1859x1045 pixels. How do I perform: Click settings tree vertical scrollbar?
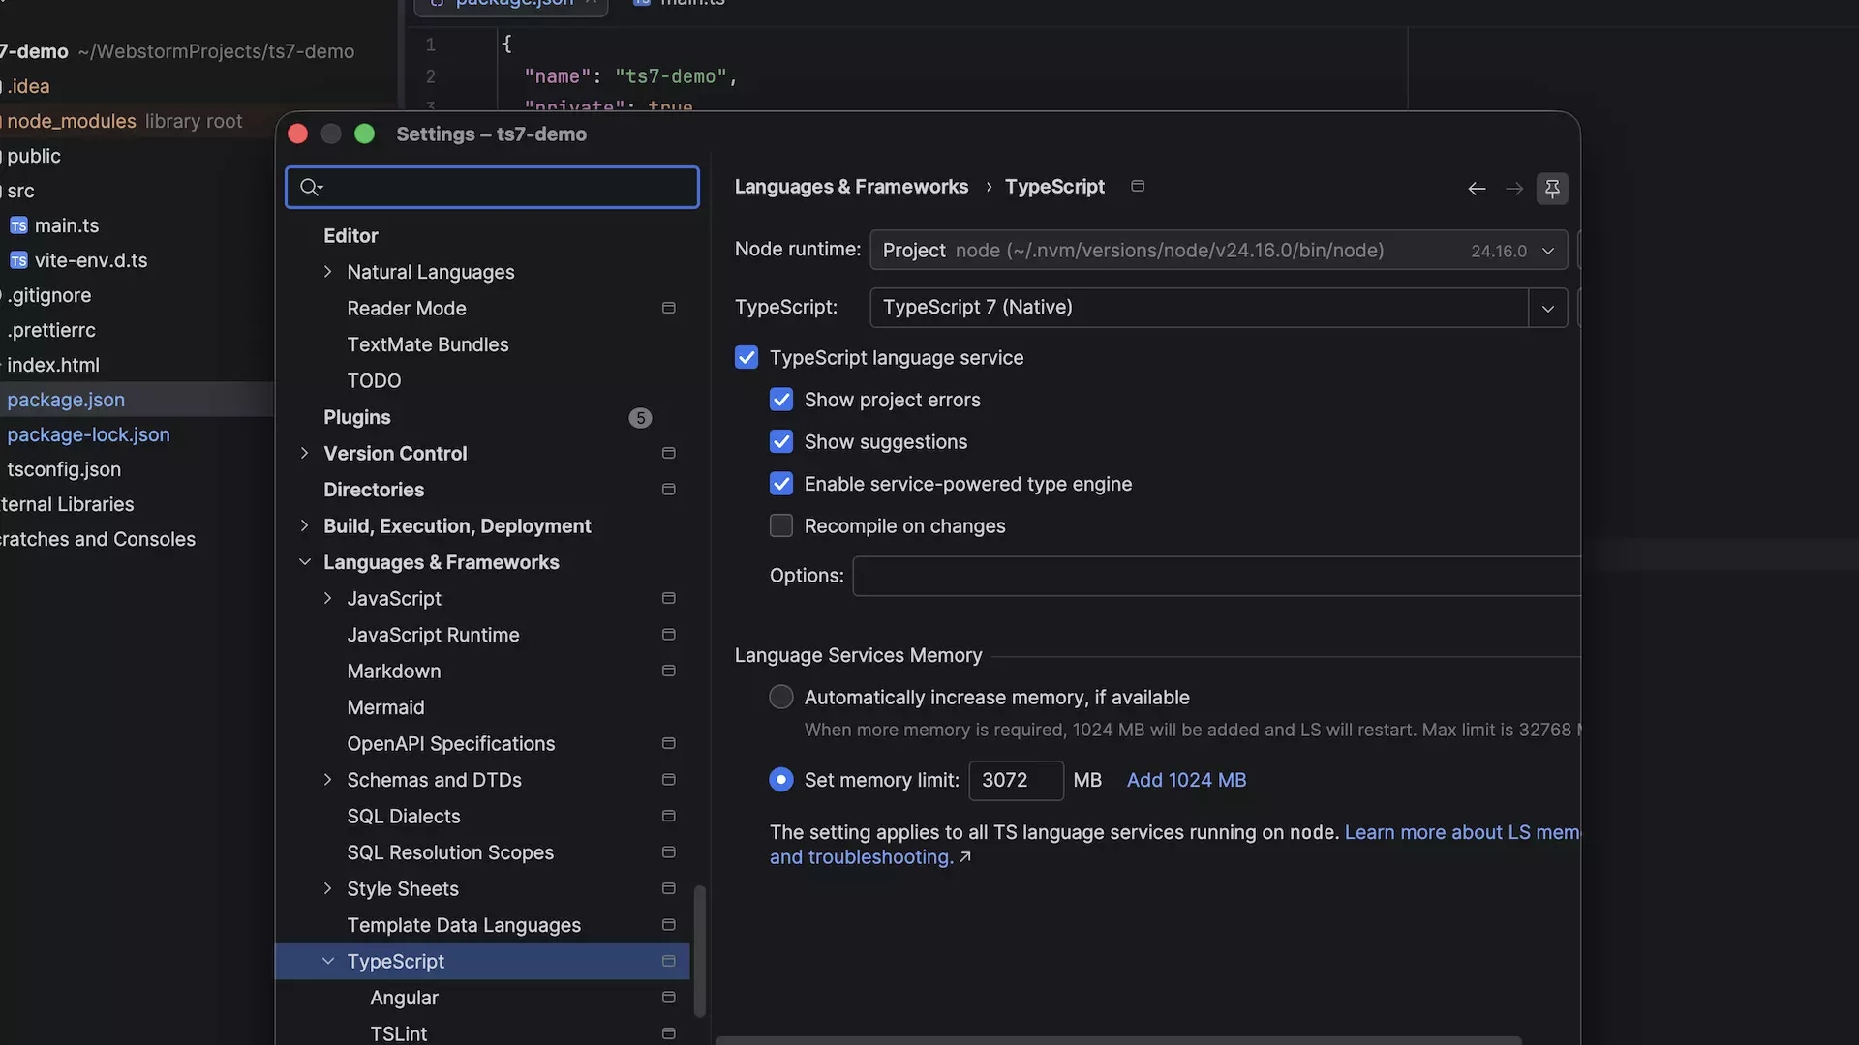tap(699, 950)
